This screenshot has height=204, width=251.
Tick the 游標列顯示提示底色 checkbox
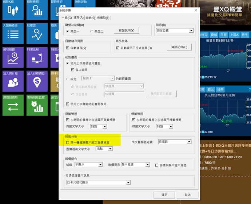157,165
